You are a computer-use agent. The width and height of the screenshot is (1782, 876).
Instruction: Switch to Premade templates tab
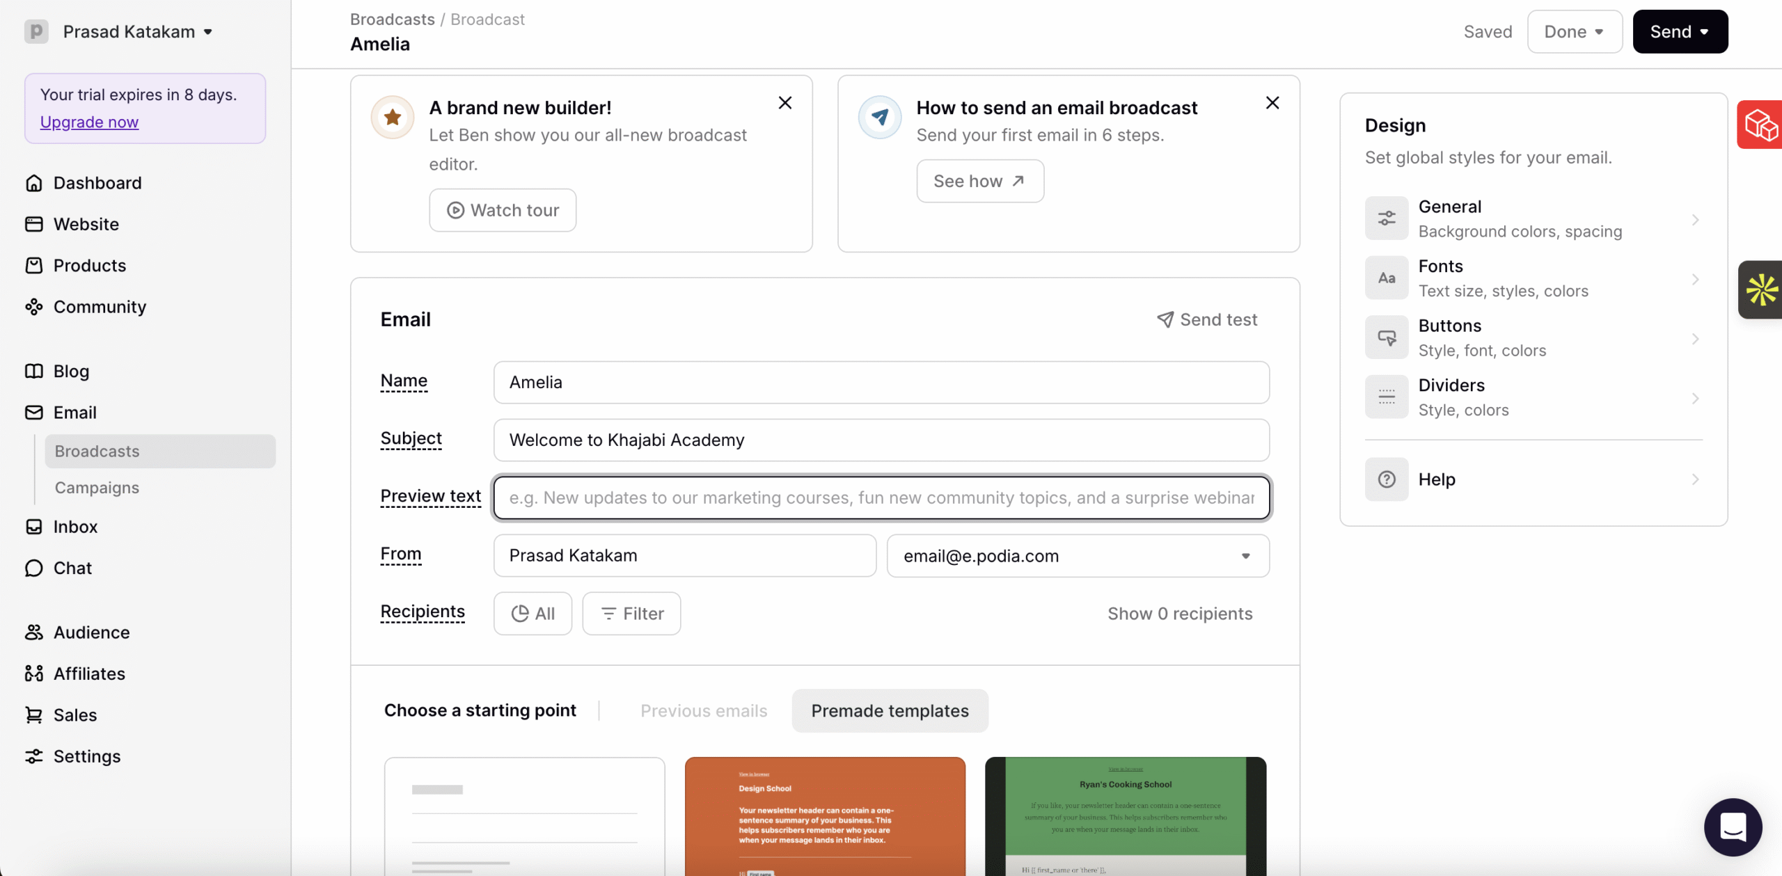point(890,711)
